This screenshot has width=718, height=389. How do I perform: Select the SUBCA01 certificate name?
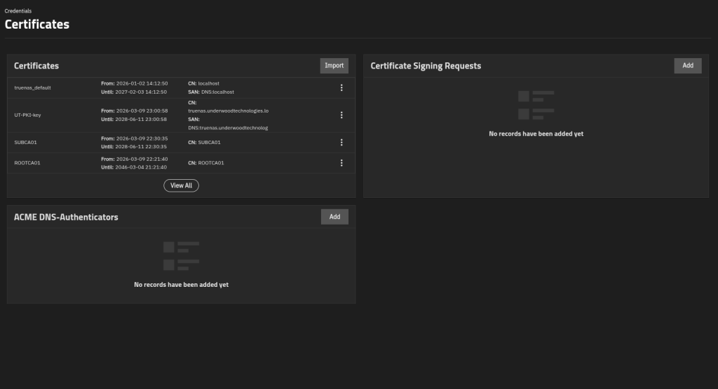tap(25, 142)
